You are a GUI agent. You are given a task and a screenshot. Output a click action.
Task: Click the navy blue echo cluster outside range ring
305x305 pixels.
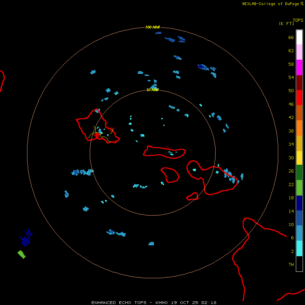click(26, 238)
